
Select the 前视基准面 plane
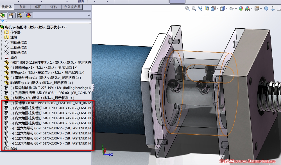[19, 42]
